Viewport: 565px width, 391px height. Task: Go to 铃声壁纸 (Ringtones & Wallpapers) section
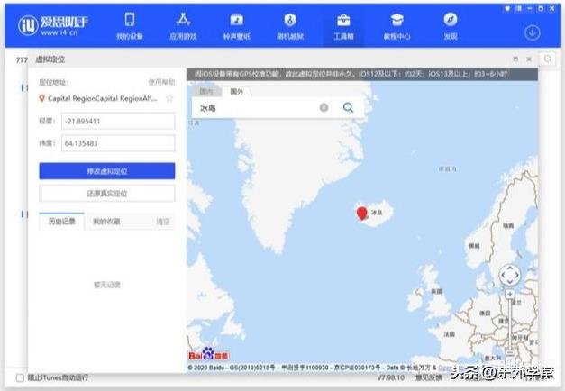pos(236,26)
